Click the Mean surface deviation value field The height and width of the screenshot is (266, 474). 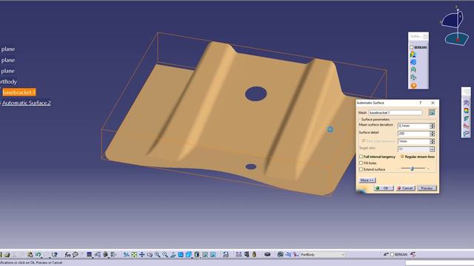click(x=413, y=126)
